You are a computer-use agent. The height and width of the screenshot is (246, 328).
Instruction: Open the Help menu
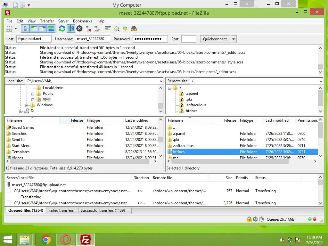coord(100,21)
